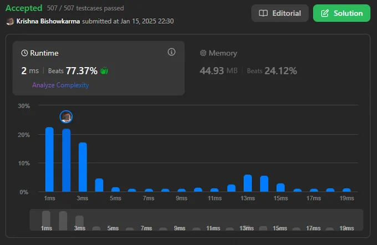Click the 19ms label in range navigator
Viewport: 377px width, 245px height.
(x=347, y=228)
